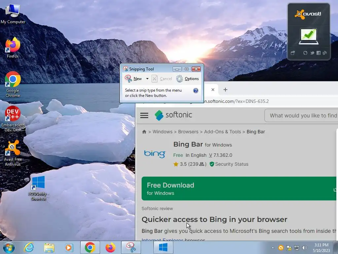Select the Avast Free Antivirus desktop shortcut
The height and width of the screenshot is (254, 338).
coord(13,153)
